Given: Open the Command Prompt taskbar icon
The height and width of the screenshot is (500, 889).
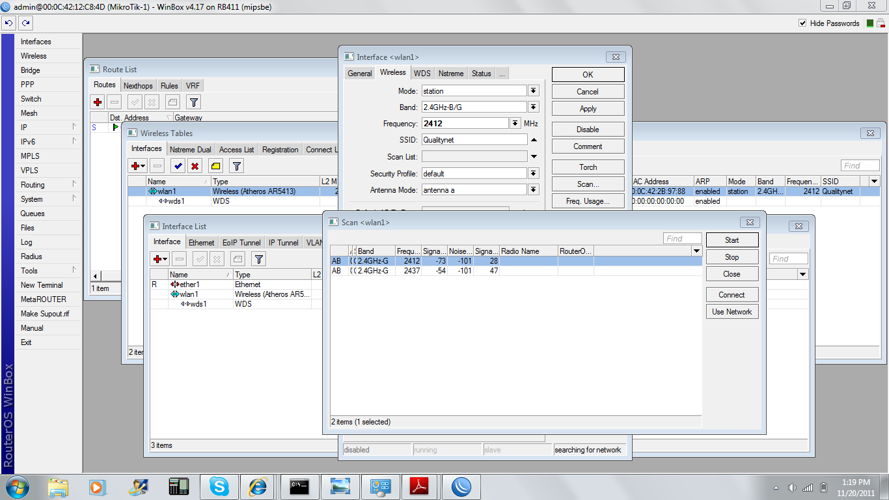Looking at the screenshot, I should tap(300, 487).
